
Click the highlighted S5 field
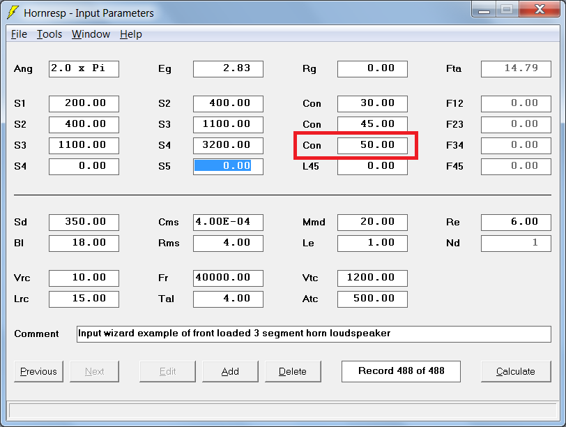coord(228,167)
